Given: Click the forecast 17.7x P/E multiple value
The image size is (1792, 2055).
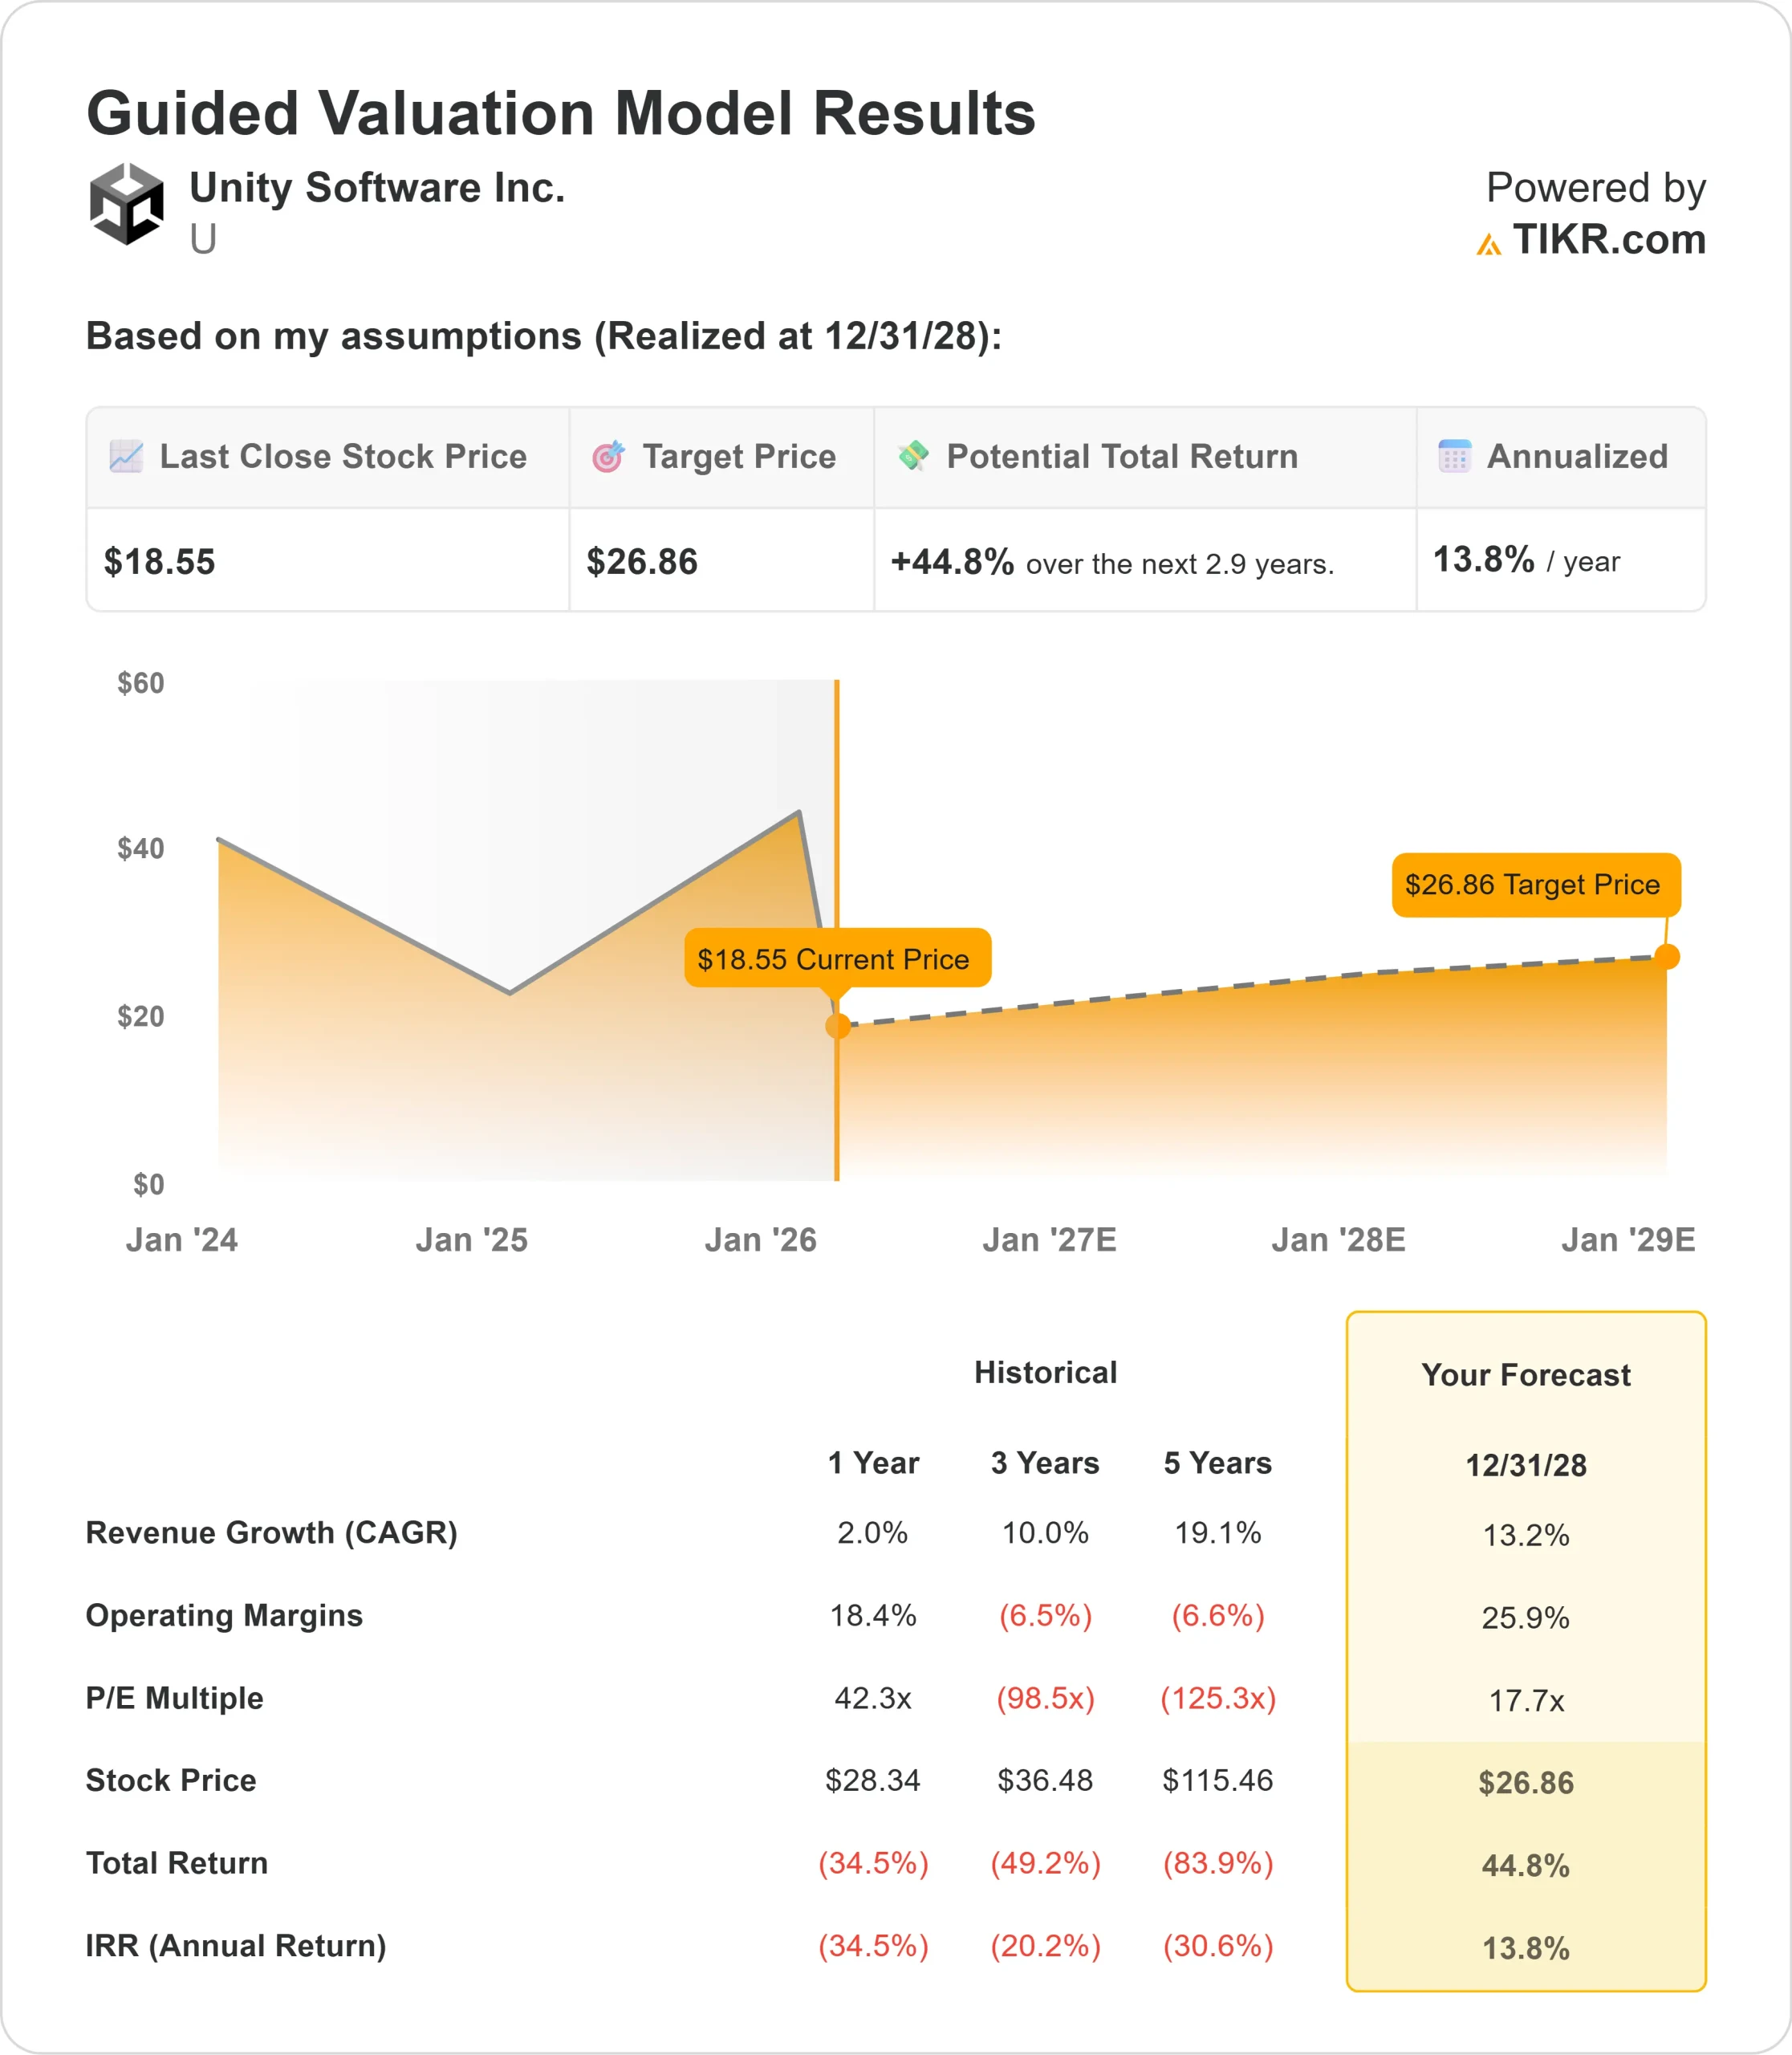Looking at the screenshot, I should click(x=1525, y=1700).
